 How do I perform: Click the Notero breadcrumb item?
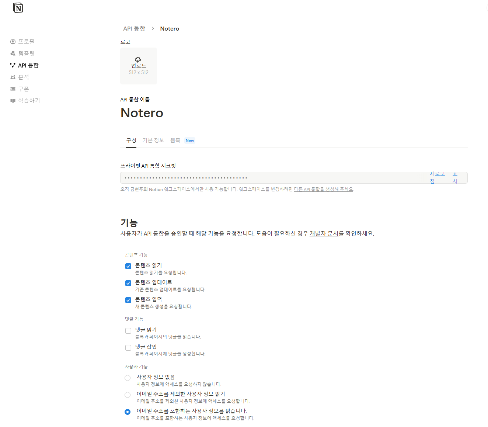click(170, 28)
